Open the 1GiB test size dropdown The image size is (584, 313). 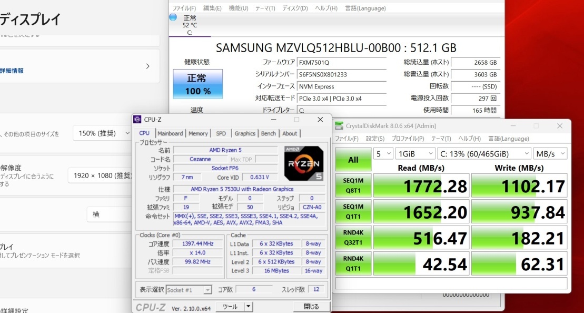[415, 153]
